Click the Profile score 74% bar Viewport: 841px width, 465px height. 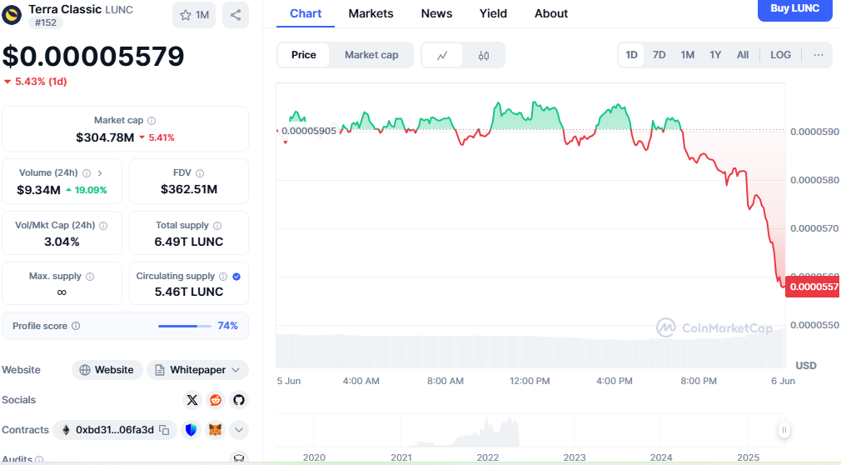(185, 326)
